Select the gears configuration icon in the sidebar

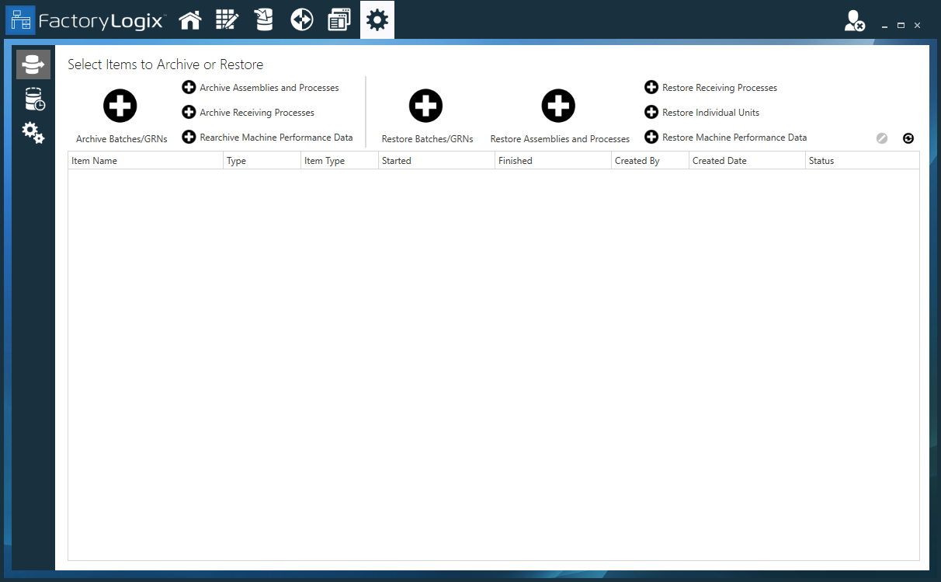point(33,132)
